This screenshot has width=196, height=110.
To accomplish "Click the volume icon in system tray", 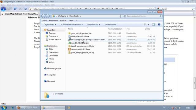I will [x=179, y=108].
